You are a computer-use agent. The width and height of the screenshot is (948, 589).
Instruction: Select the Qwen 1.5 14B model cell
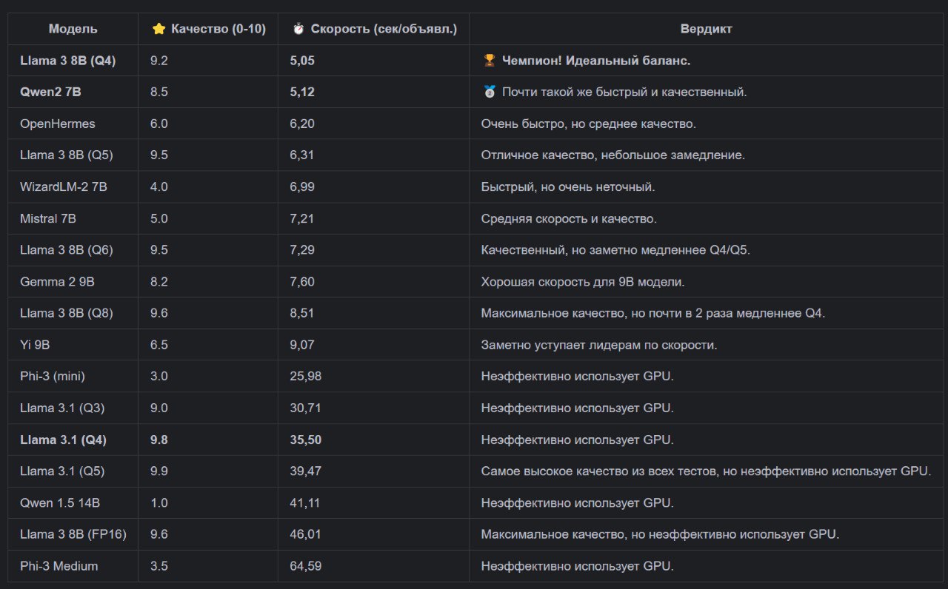[x=59, y=503]
